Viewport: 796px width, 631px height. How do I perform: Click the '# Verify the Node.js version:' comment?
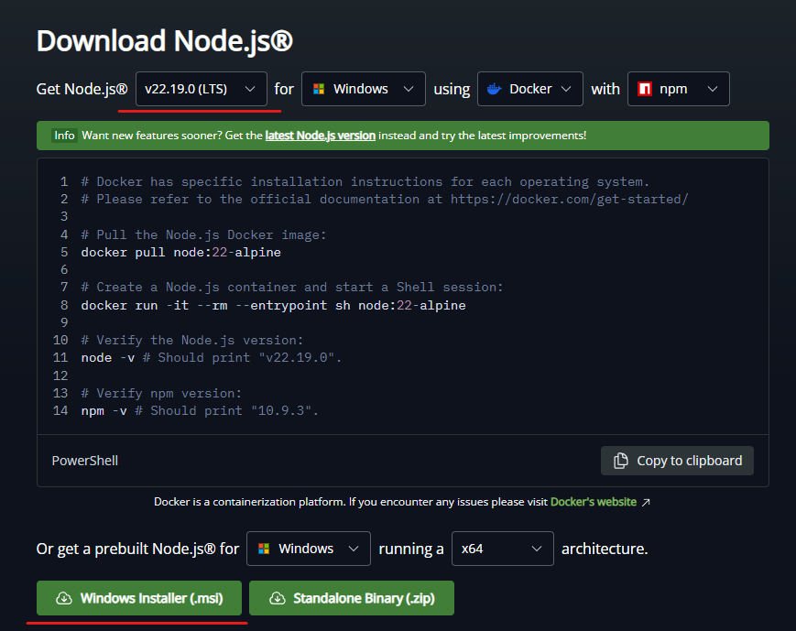click(x=192, y=340)
